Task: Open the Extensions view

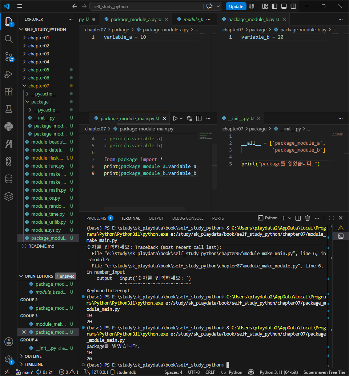Action: [x=9, y=91]
